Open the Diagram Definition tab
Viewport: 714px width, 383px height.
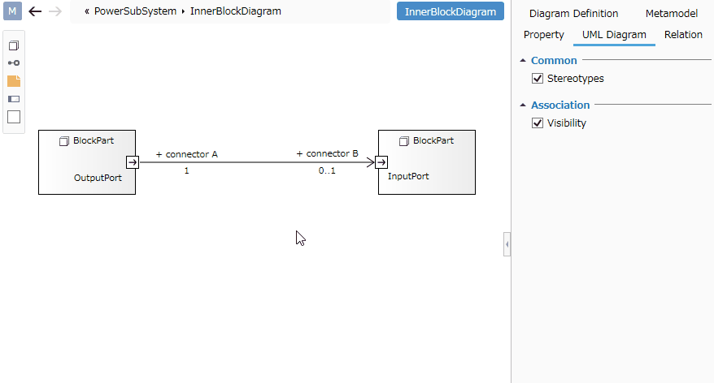coord(574,14)
